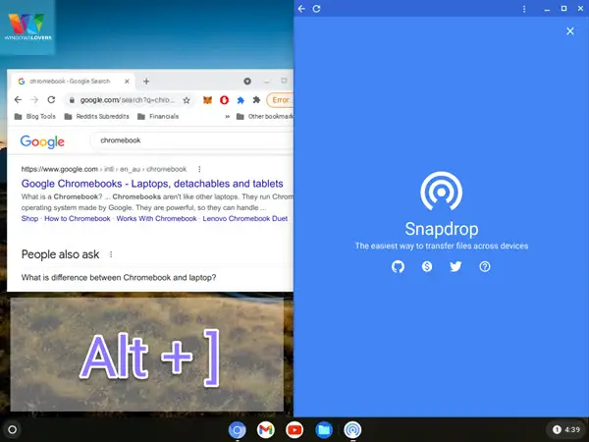Open the Snapdrop help question-mark icon

point(485,266)
